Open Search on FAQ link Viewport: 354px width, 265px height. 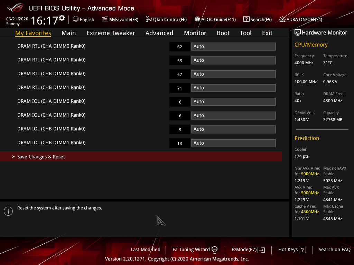tap(334, 250)
